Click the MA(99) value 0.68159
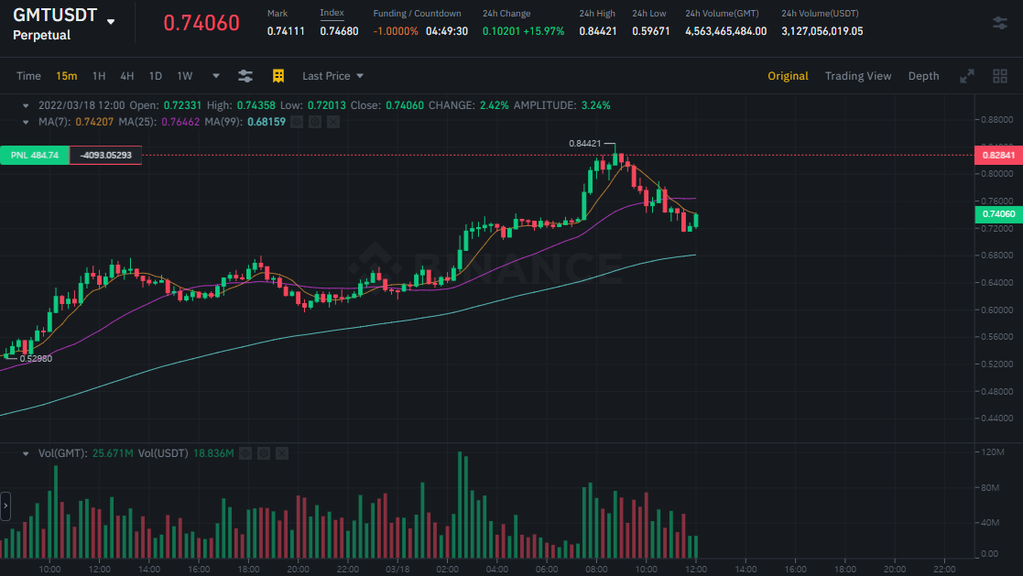The width and height of the screenshot is (1023, 576). click(267, 122)
